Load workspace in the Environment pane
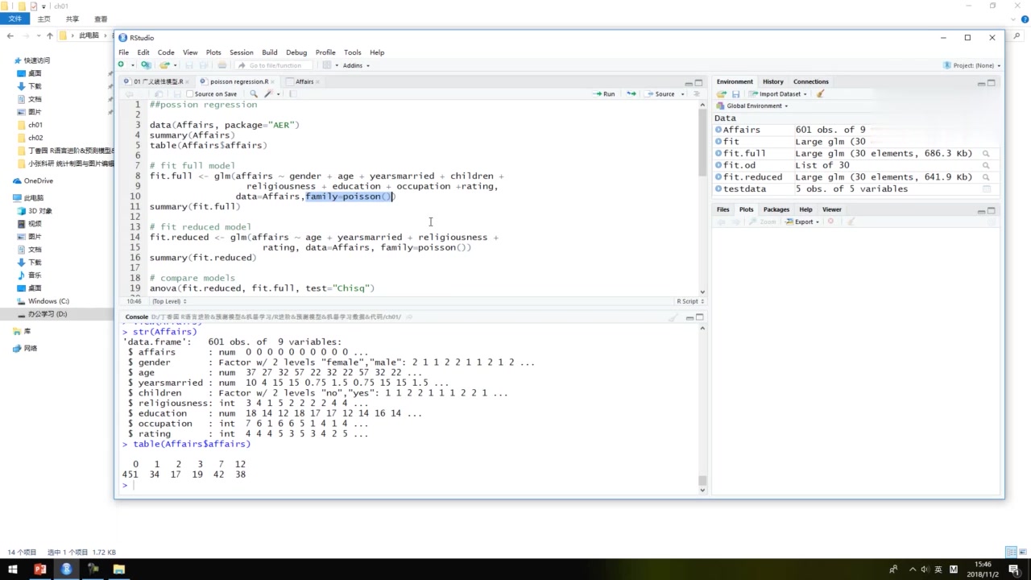This screenshot has height=580, width=1031. [x=722, y=94]
